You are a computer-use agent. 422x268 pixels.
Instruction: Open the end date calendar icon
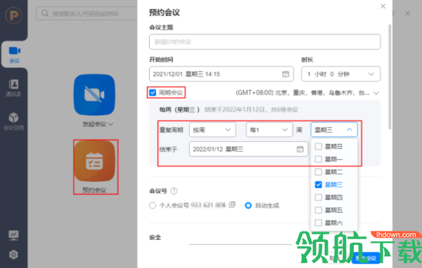pyautogui.click(x=300, y=149)
